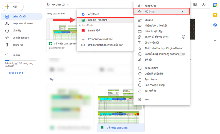Viewport: 220px width, 134px height.
Task: Click the pencil icon for Đổi tên
Action: point(140,60)
